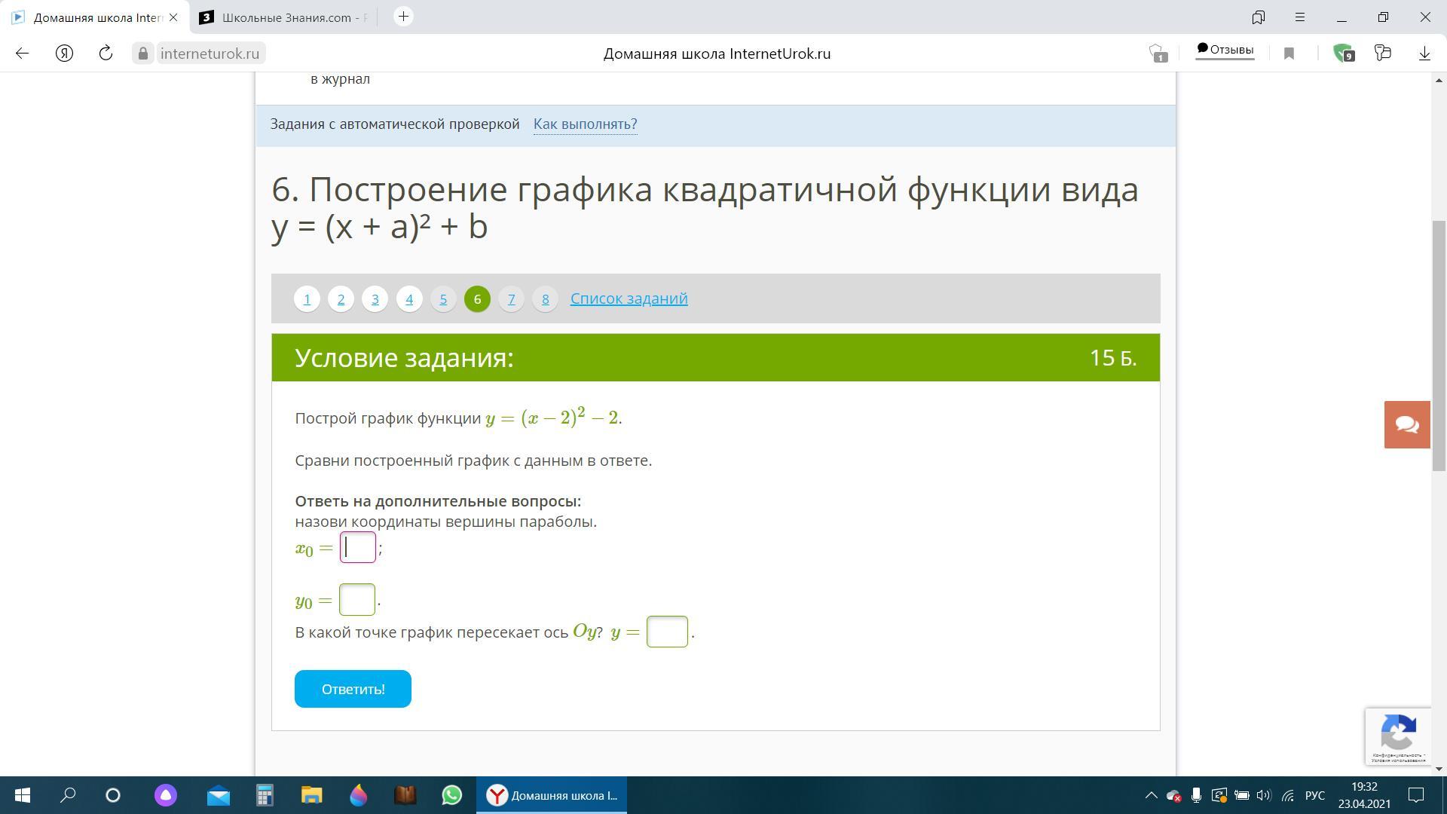Image resolution: width=1447 pixels, height=814 pixels.
Task: Click the x0 answer input field
Action: tap(357, 547)
